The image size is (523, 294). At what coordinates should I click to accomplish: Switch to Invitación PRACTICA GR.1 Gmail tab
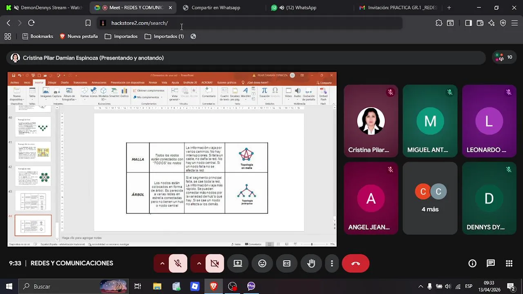(398, 7)
